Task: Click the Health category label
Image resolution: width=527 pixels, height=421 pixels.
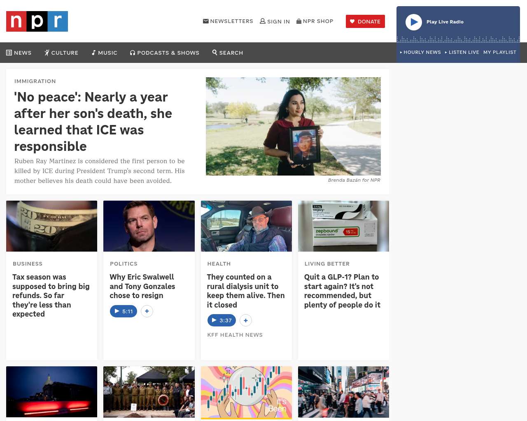Action: pyautogui.click(x=219, y=264)
